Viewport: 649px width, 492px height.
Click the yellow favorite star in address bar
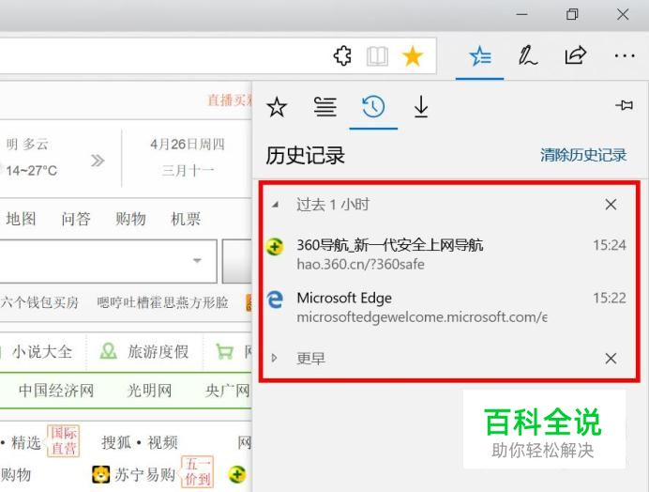tap(413, 56)
